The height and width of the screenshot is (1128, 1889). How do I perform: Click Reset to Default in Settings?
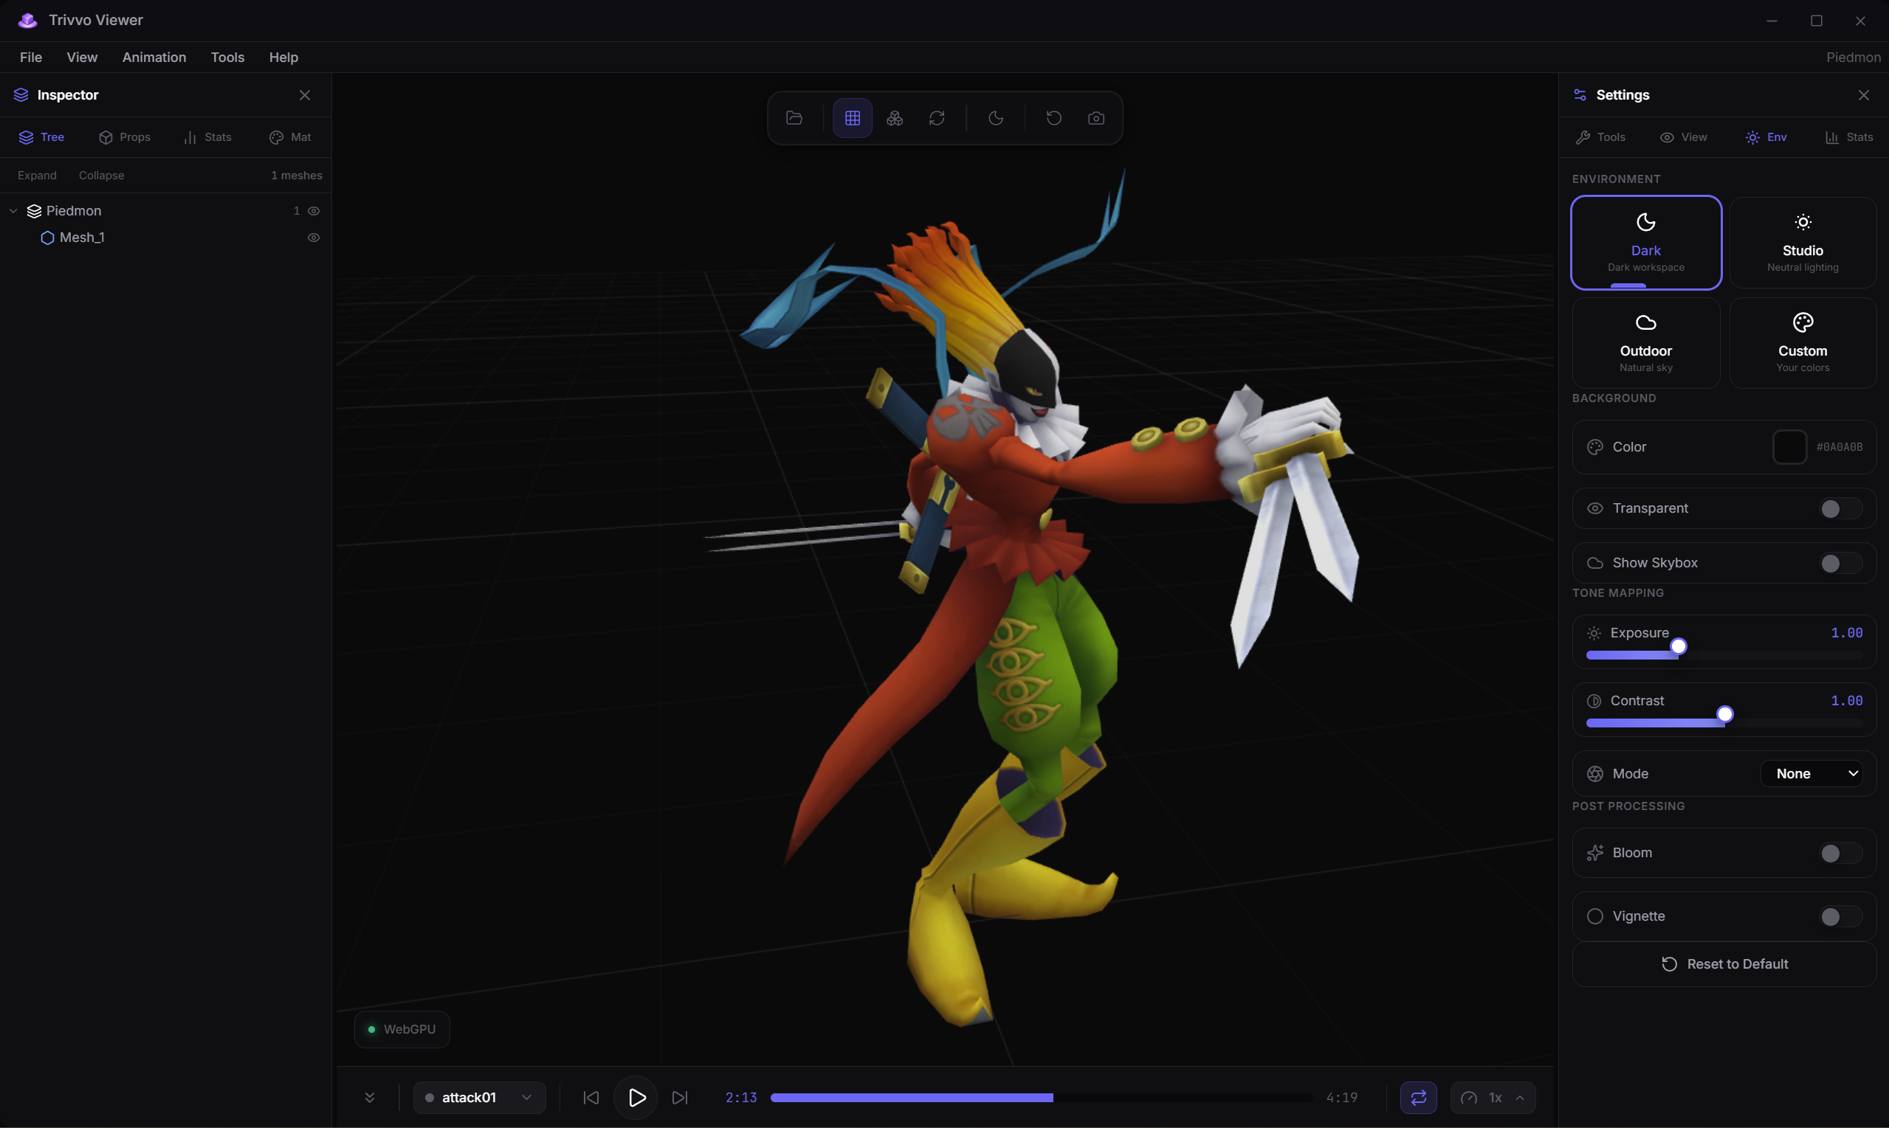pyautogui.click(x=1723, y=963)
